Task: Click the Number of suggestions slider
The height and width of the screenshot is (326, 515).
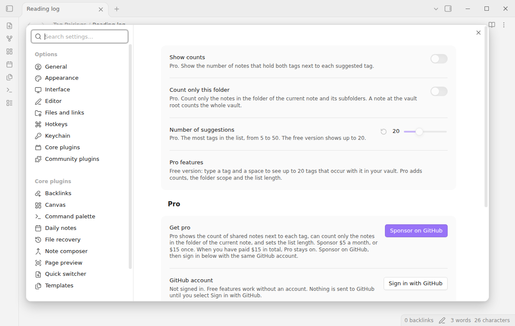Action: [425, 132]
